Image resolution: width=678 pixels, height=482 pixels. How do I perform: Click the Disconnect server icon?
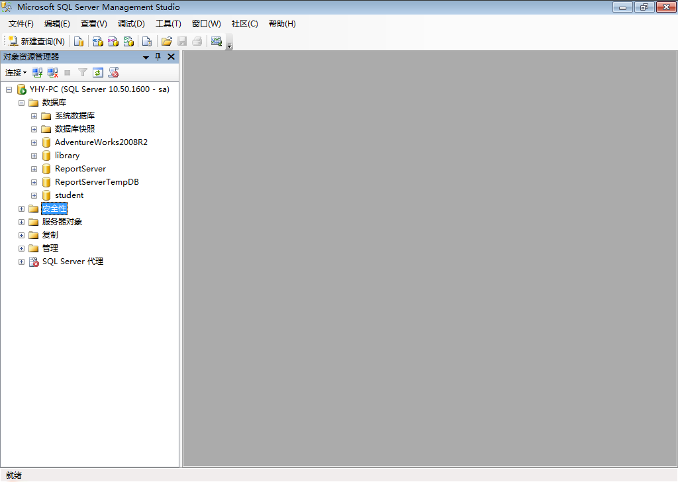pyautogui.click(x=52, y=73)
